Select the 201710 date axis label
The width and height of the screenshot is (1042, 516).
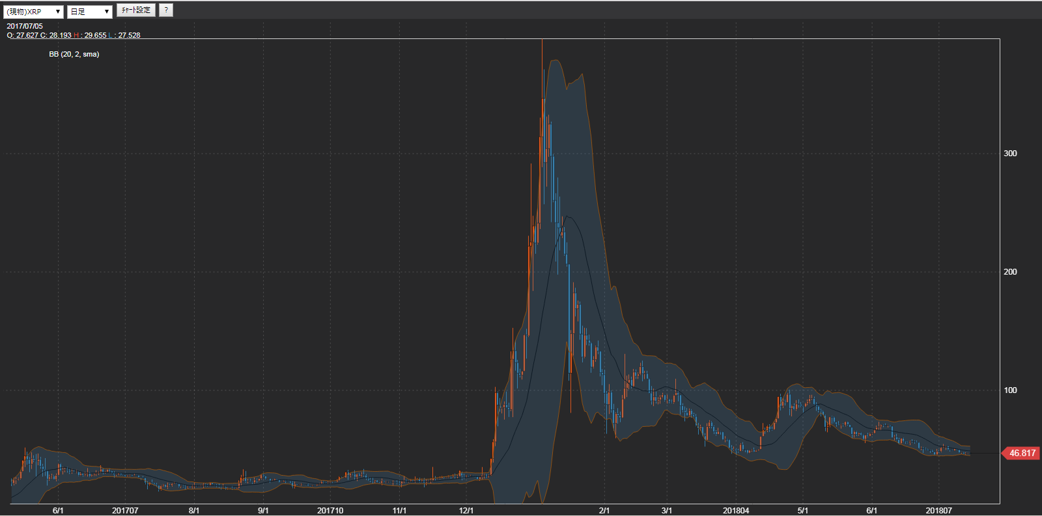point(330,510)
